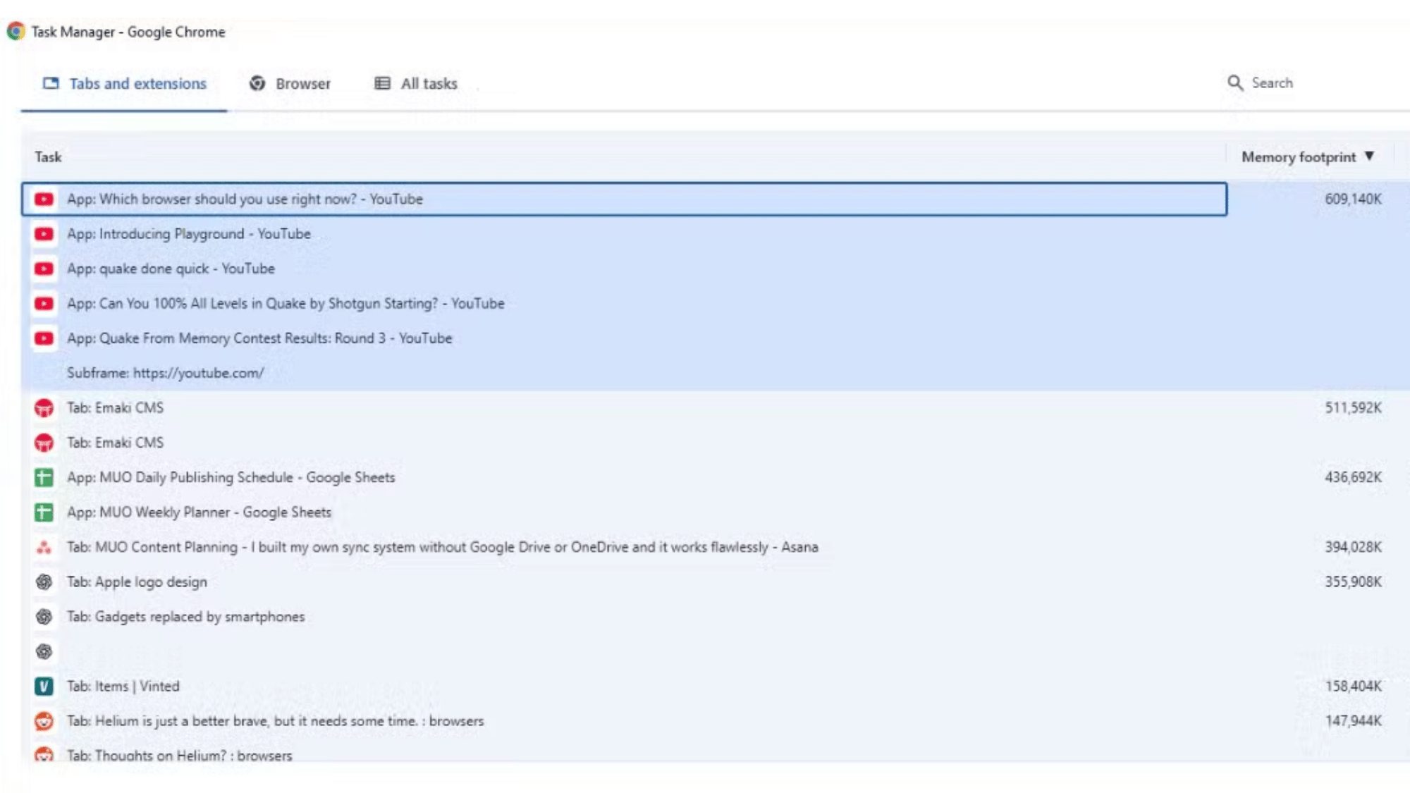Screen dimensions: 1410x793
Task: Click the 158,404K memory value
Action: pyautogui.click(x=1353, y=686)
